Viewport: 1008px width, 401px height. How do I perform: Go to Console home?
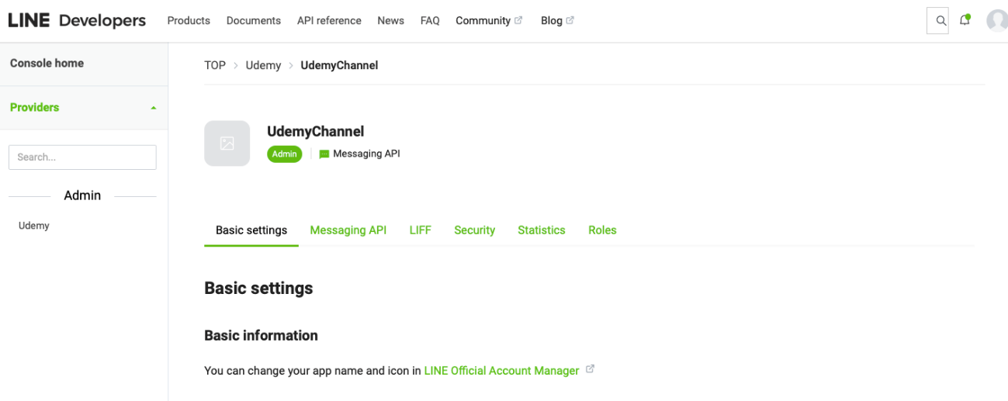pos(47,64)
